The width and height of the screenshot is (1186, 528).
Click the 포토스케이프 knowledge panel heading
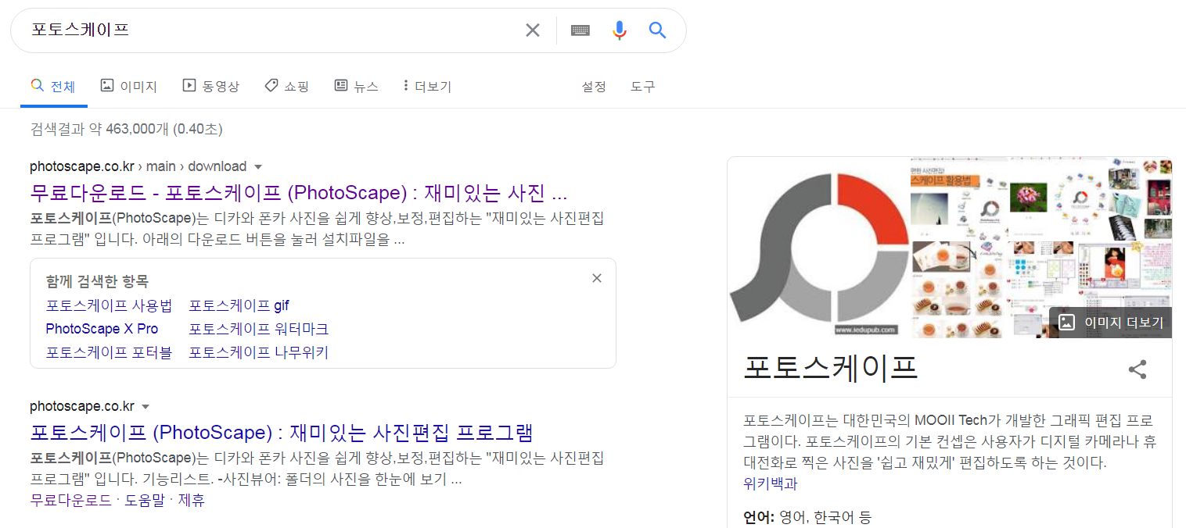tap(831, 368)
